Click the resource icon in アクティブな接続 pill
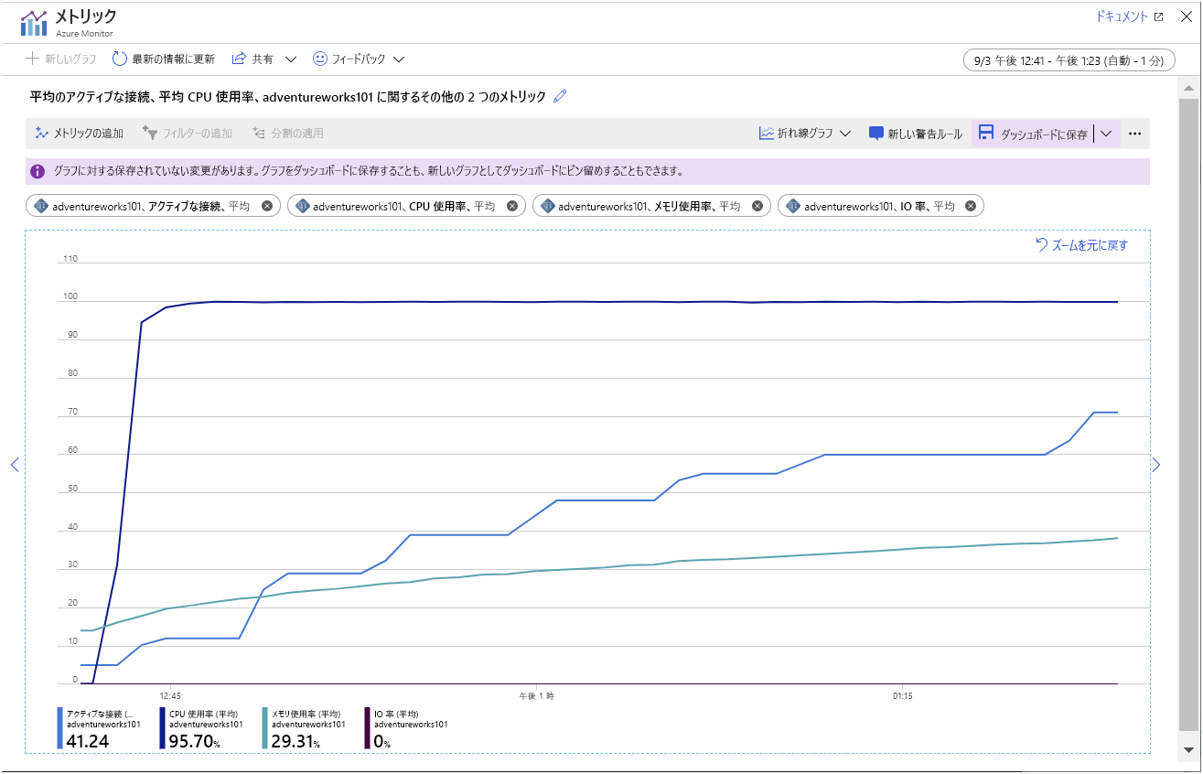Screen dimensions: 1203x774 point(41,206)
